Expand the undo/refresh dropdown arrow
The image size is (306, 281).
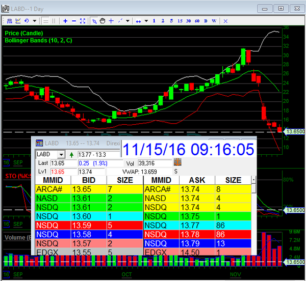(34, 21)
